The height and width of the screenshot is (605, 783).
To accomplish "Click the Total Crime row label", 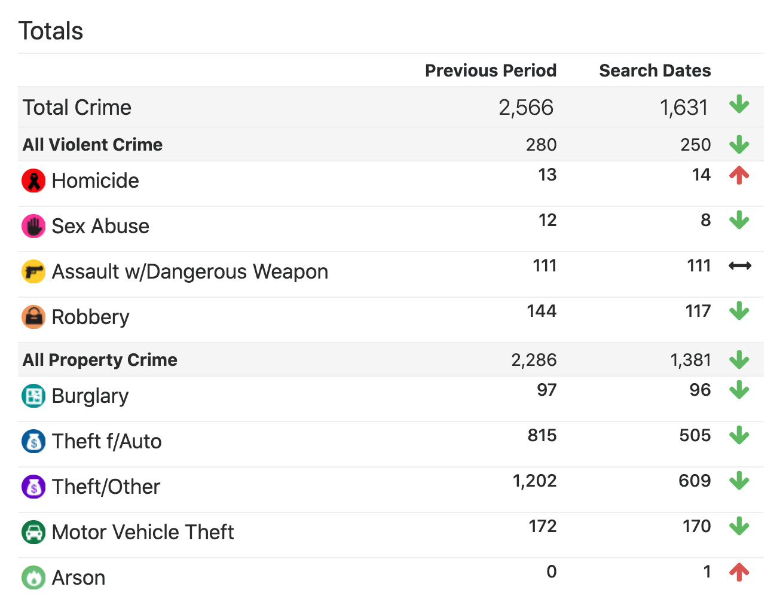I will click(77, 108).
